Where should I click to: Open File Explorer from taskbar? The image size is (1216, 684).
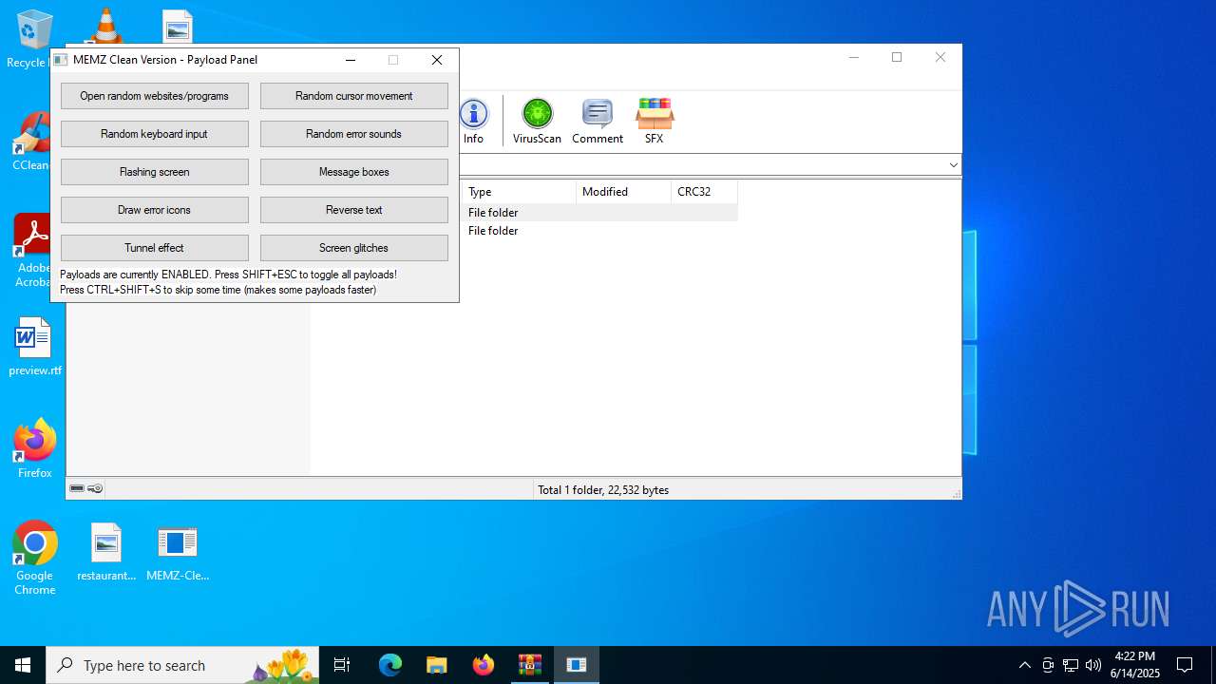click(436, 665)
